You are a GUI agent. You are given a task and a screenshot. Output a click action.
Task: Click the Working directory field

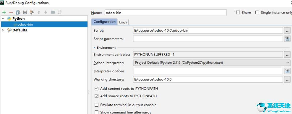click(208, 79)
